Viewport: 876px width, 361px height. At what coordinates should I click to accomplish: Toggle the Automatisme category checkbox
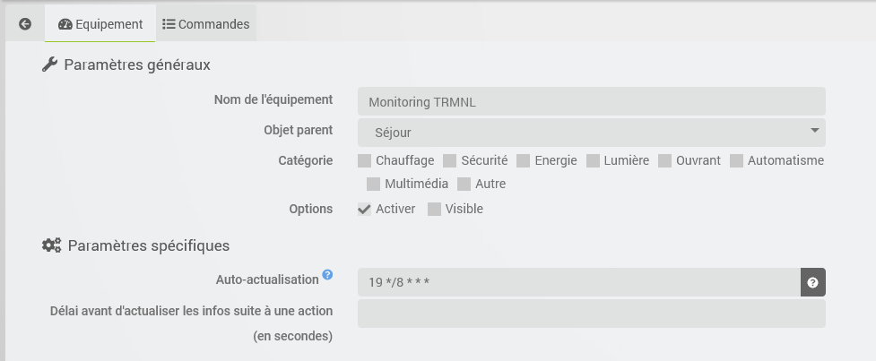point(737,161)
